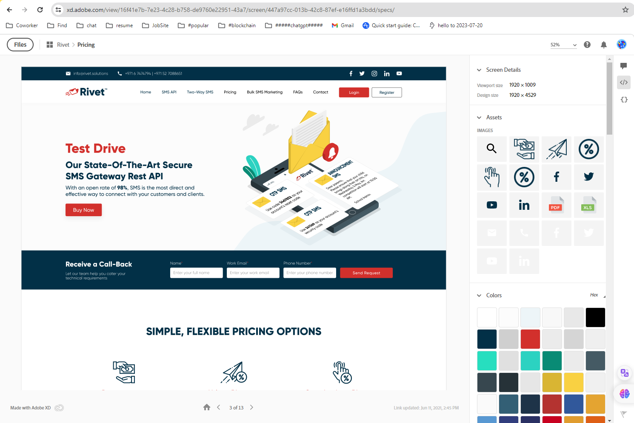Open the comments panel icon

click(x=623, y=66)
